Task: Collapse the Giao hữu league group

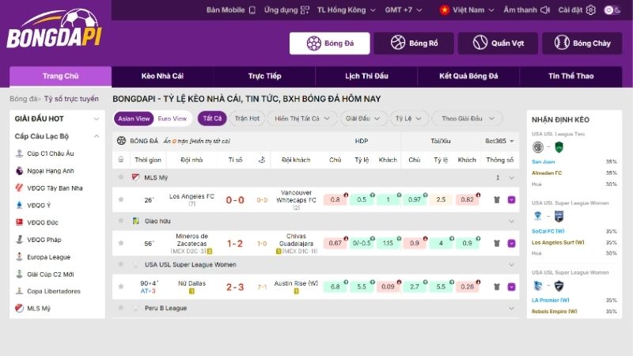Action: click(511, 222)
